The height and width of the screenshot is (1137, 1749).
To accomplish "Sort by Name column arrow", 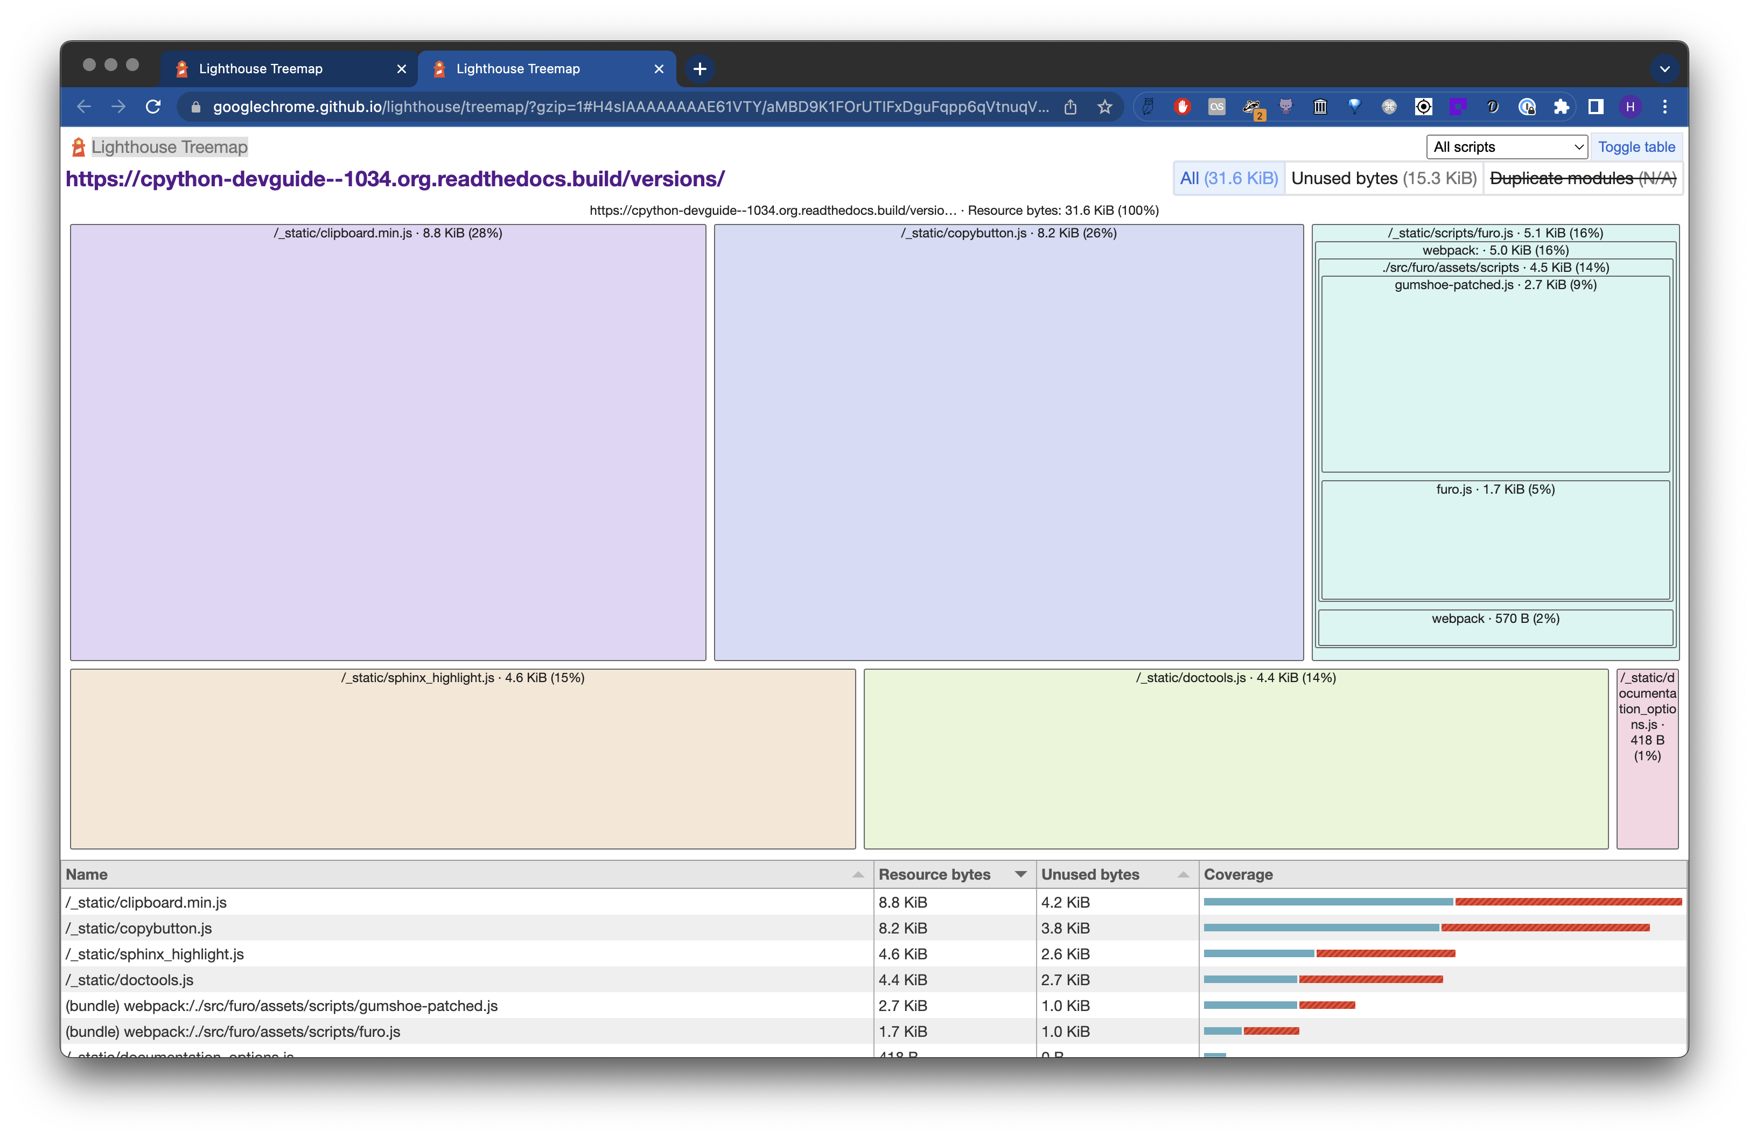I will click(858, 874).
